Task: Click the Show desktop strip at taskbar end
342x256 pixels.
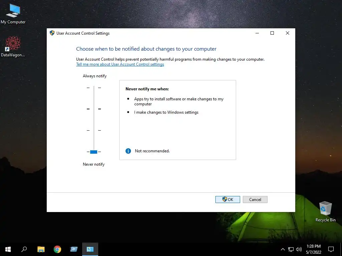Action: [341, 249]
